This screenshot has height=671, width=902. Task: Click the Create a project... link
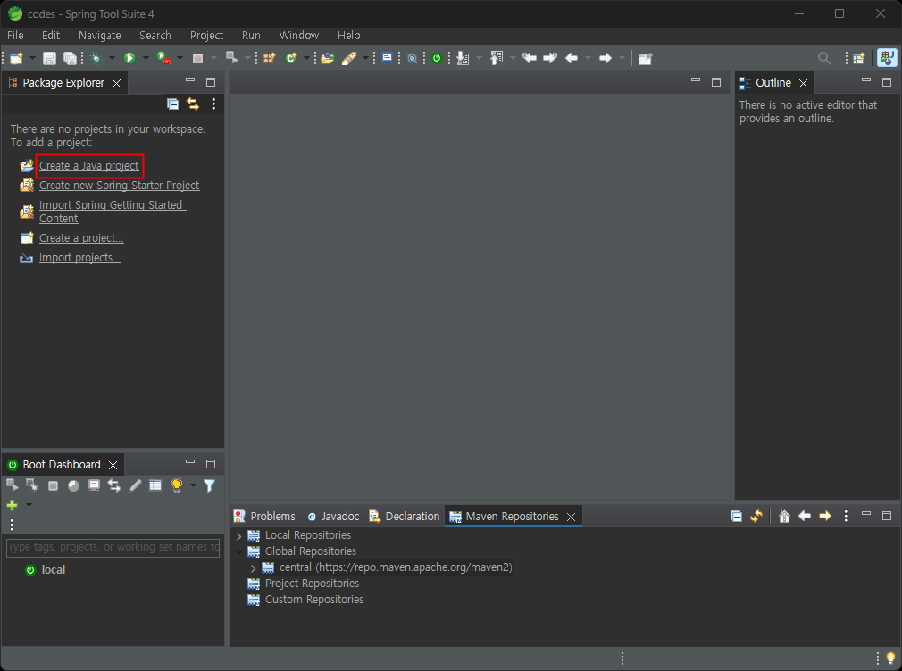click(x=81, y=238)
